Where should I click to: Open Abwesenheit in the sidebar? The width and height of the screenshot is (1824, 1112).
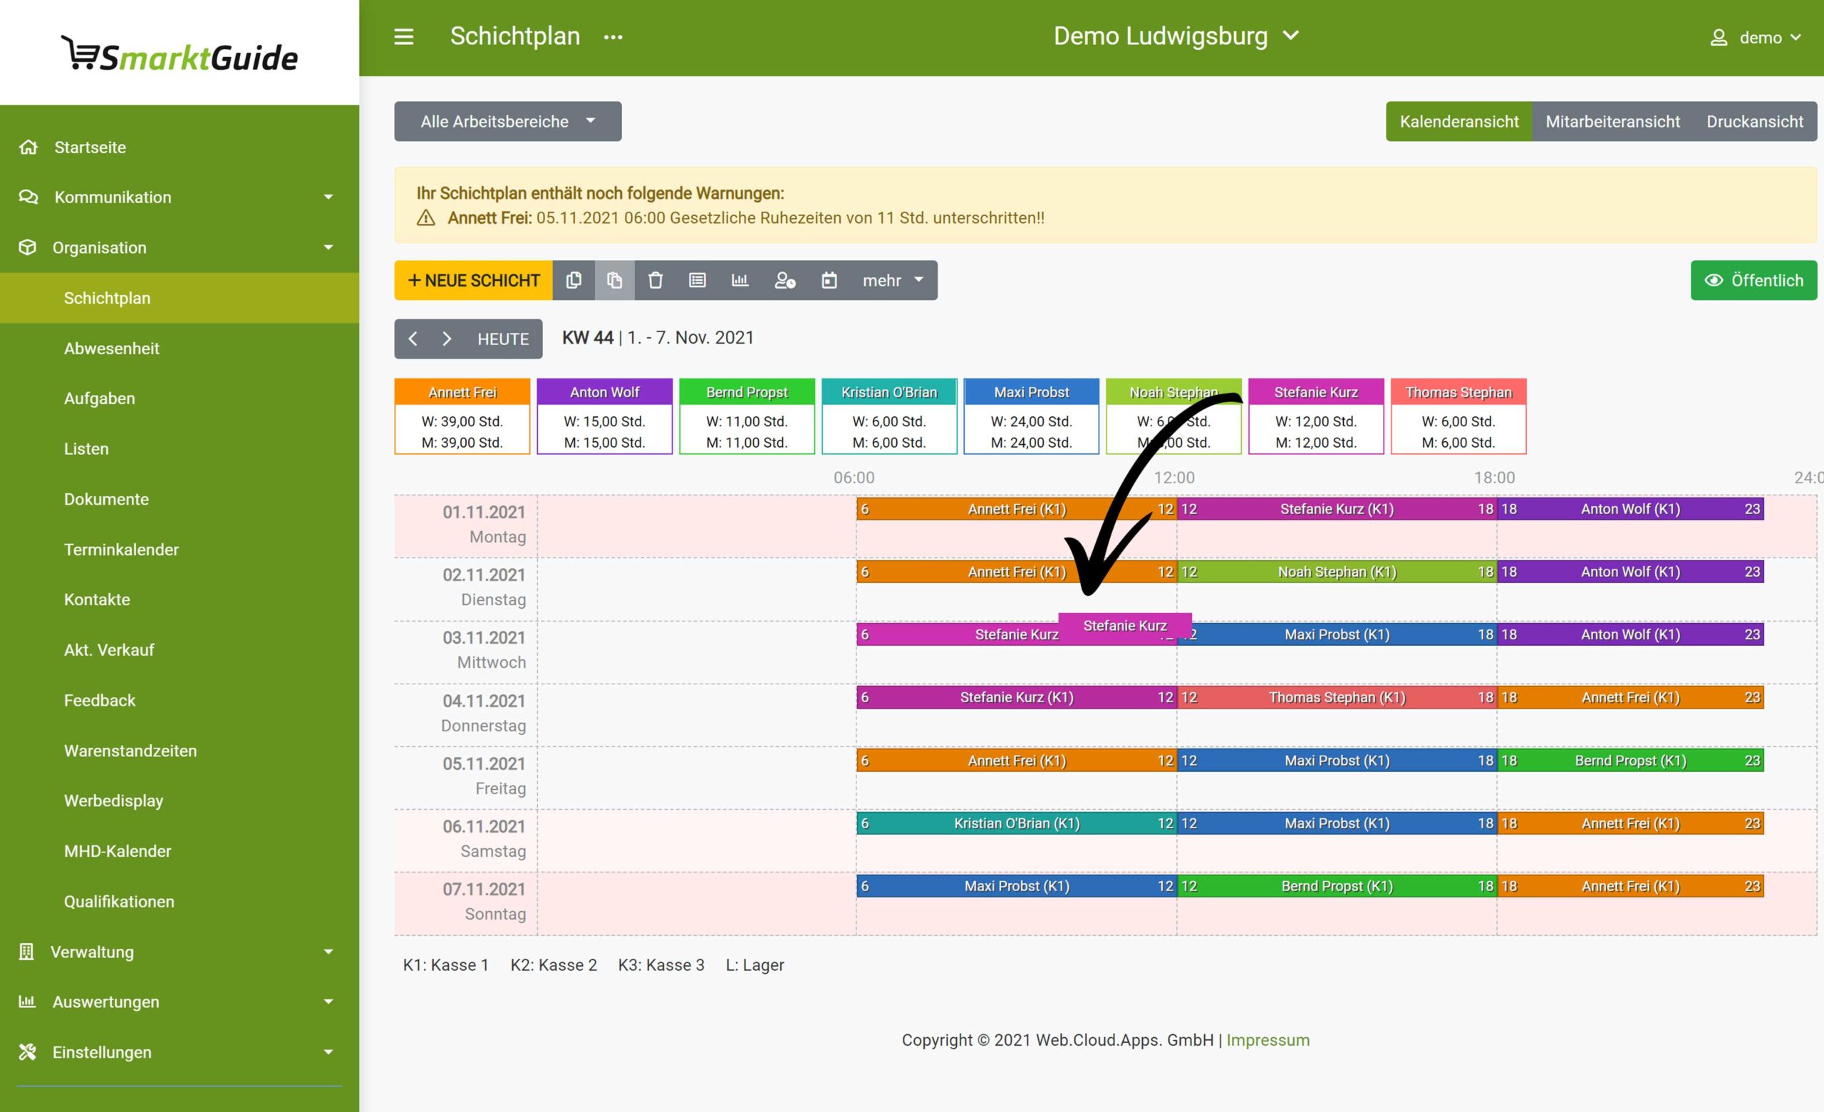pyautogui.click(x=179, y=348)
